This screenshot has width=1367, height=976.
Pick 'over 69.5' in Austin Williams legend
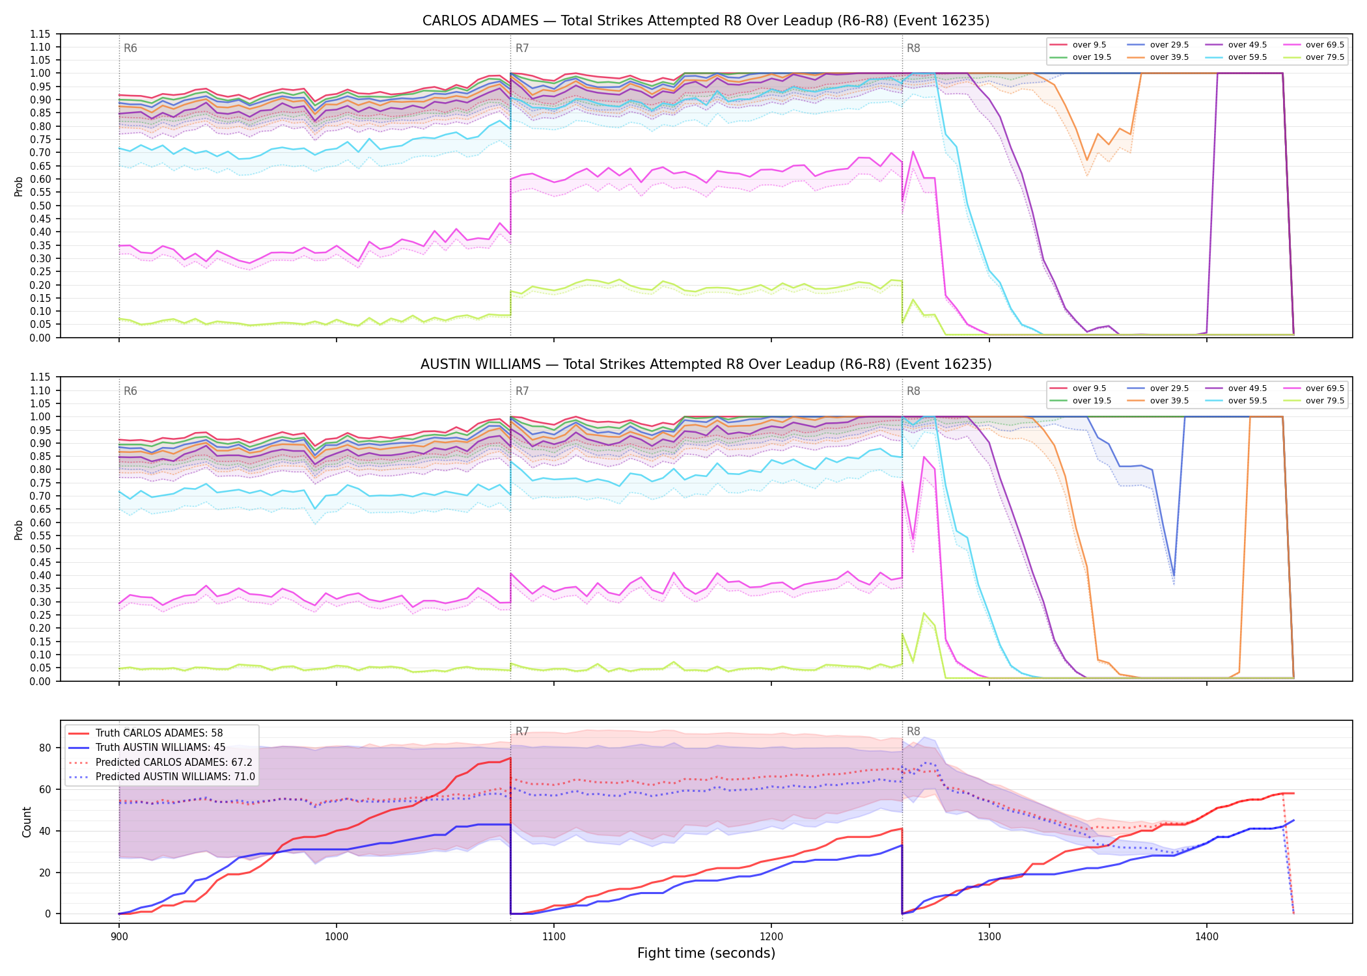[x=1313, y=388]
